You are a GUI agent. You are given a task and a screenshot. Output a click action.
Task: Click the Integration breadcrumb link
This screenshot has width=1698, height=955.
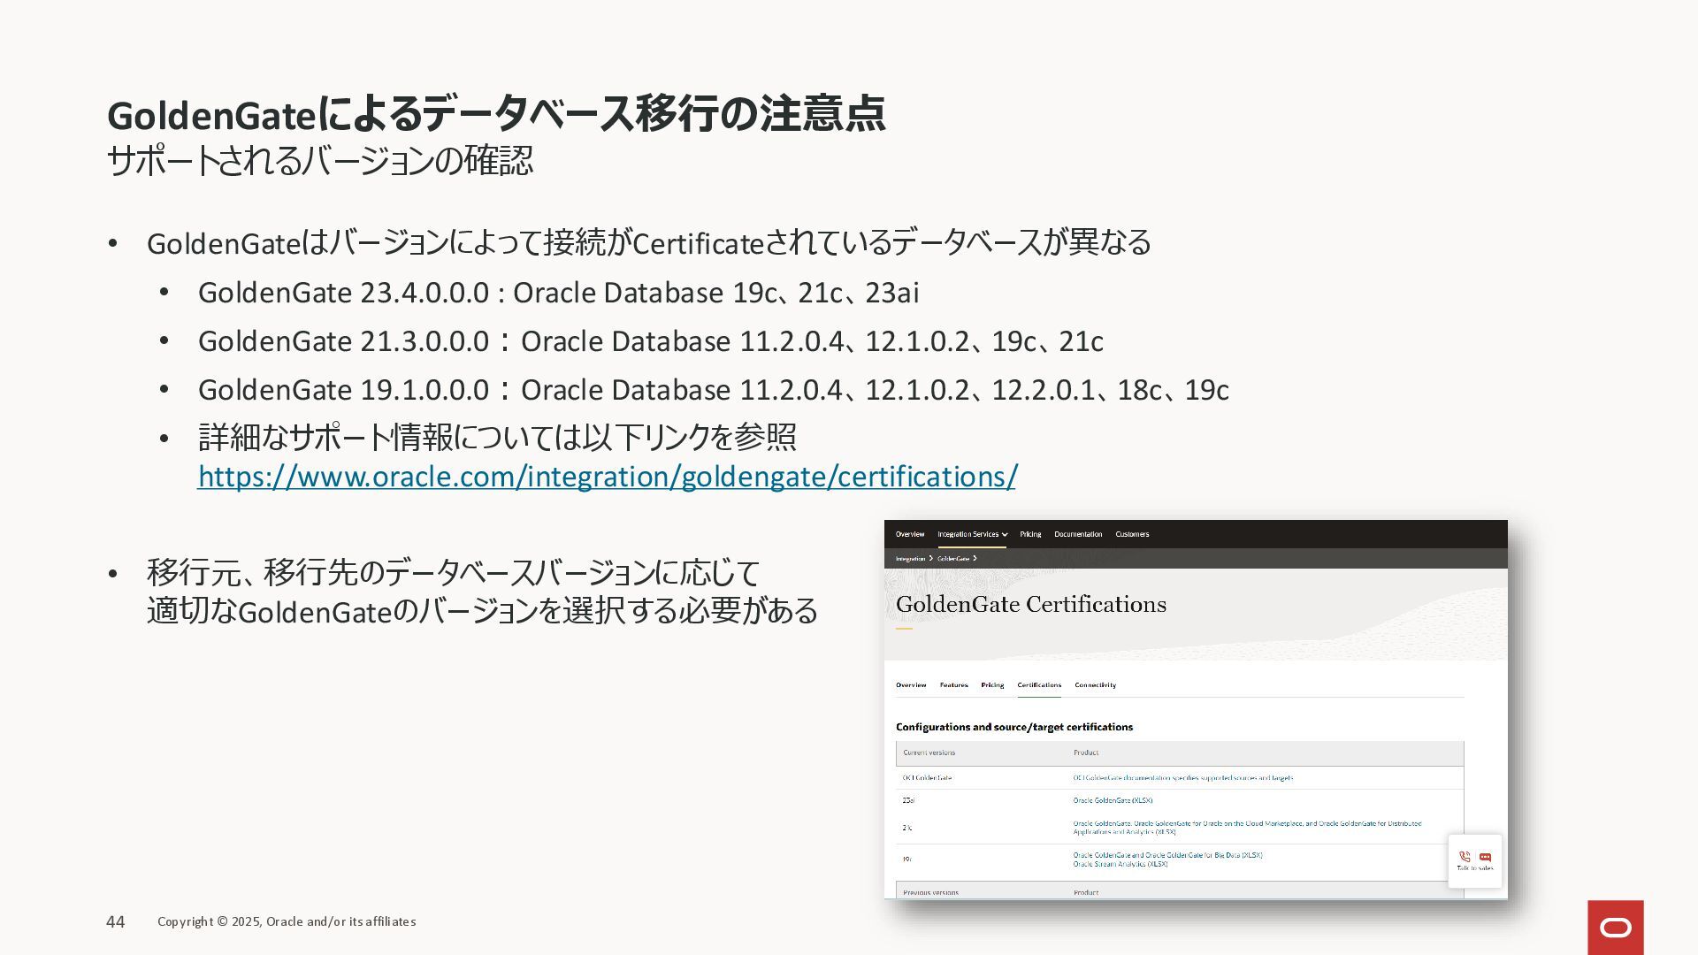[x=910, y=559]
